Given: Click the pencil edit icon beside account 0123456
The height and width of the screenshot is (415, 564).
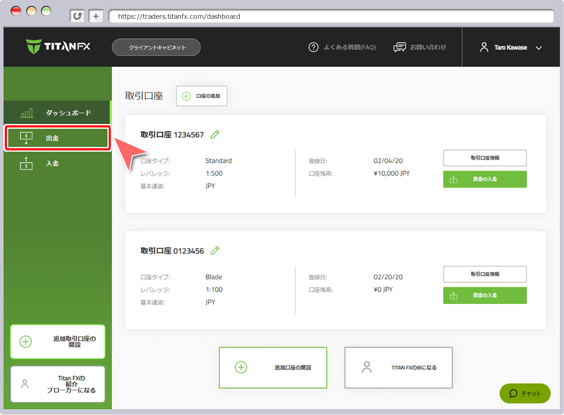Looking at the screenshot, I should click(x=215, y=251).
